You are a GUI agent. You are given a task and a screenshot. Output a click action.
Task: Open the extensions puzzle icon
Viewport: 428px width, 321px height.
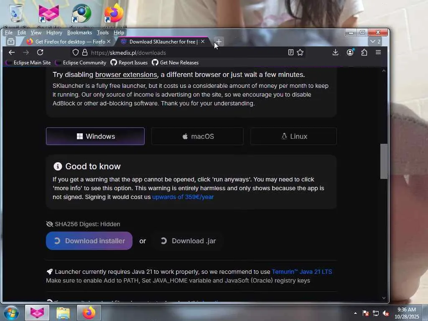pyautogui.click(x=364, y=52)
